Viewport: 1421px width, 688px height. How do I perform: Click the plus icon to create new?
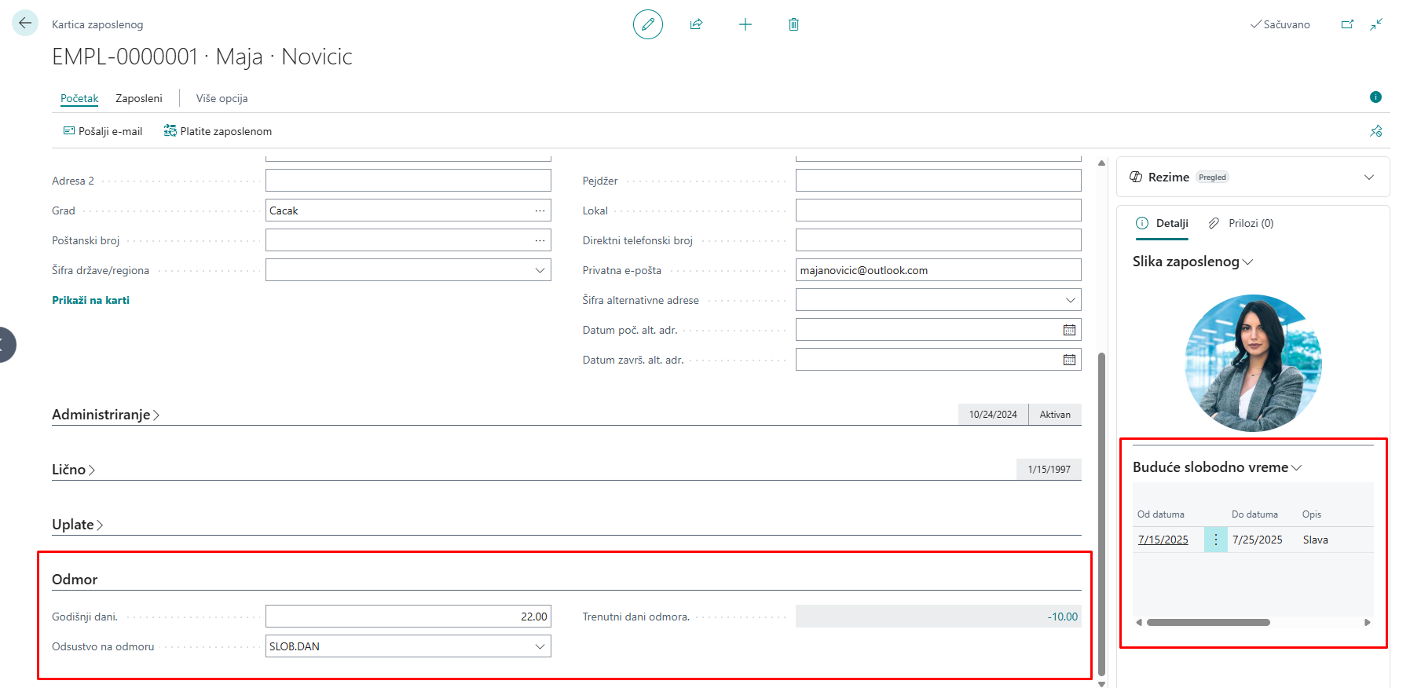745,24
